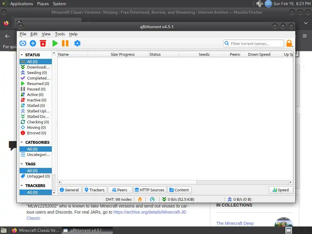Open the Help menu
Viewport: 312px width, 234px height.
(x=73, y=34)
